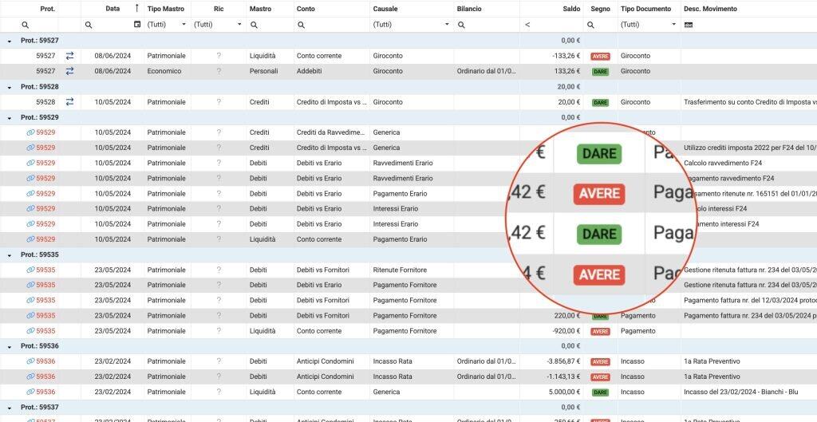The height and width of the screenshot is (422, 817).
Task: Click question mark in 59528 Crediti row
Action: coord(219,102)
